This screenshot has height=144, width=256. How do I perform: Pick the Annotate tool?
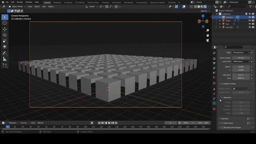click(x=5, y=53)
